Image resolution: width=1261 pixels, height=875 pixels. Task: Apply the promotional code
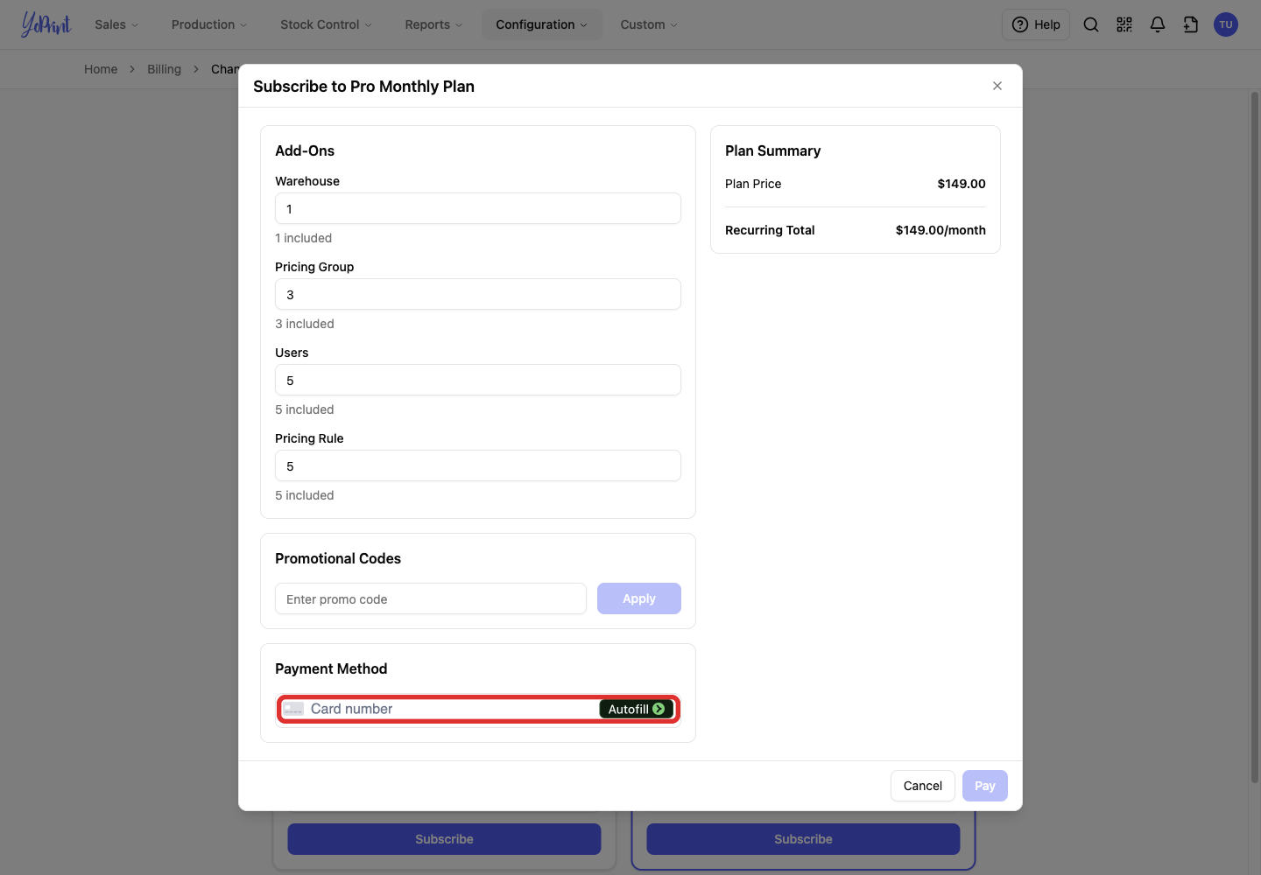tap(639, 598)
